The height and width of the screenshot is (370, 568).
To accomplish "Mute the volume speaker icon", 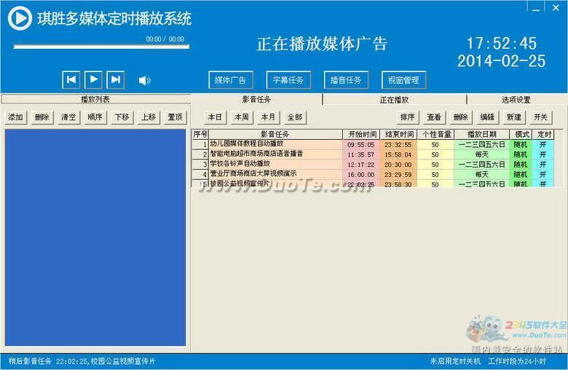I will pyautogui.click(x=145, y=81).
